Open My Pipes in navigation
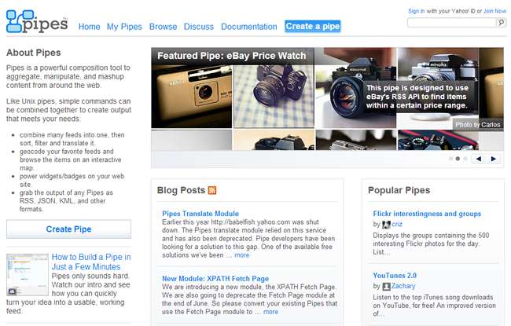The image size is (511, 326). [x=124, y=27]
